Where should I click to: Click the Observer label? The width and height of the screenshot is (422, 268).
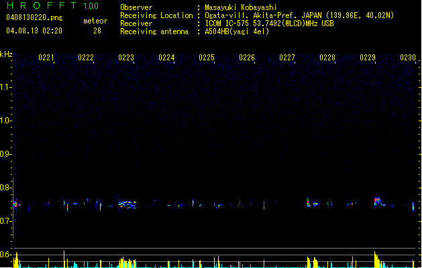(x=136, y=7)
